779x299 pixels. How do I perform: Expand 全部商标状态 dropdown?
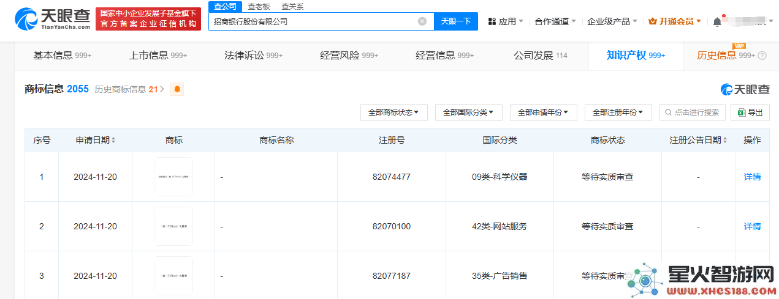tap(393, 113)
